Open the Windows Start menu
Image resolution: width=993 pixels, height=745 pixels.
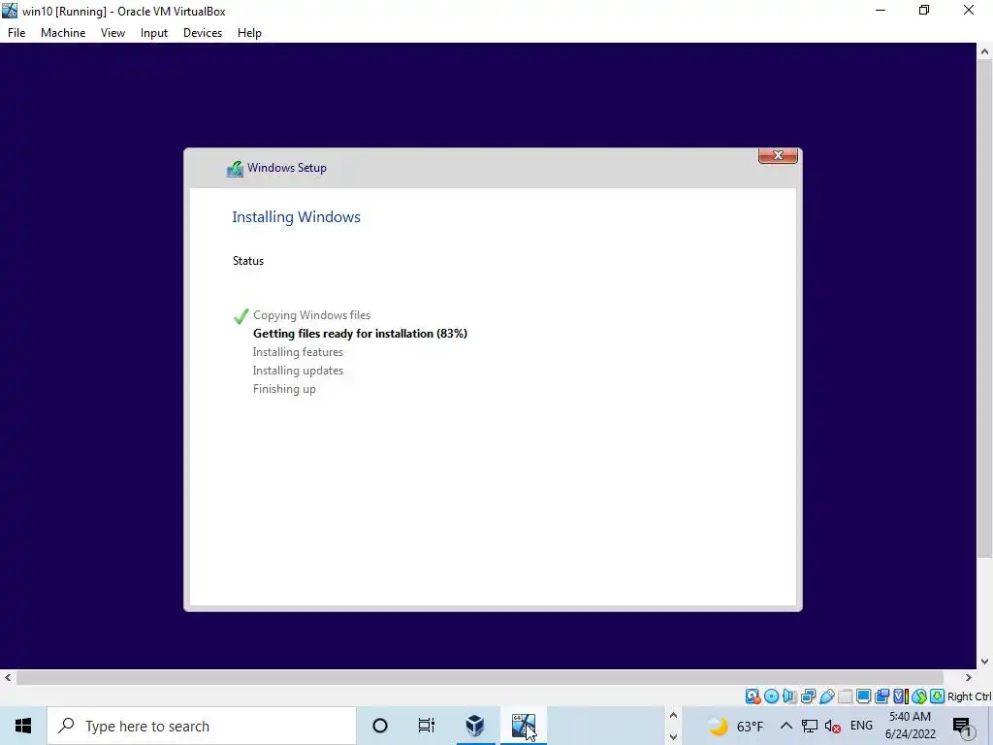tap(23, 726)
